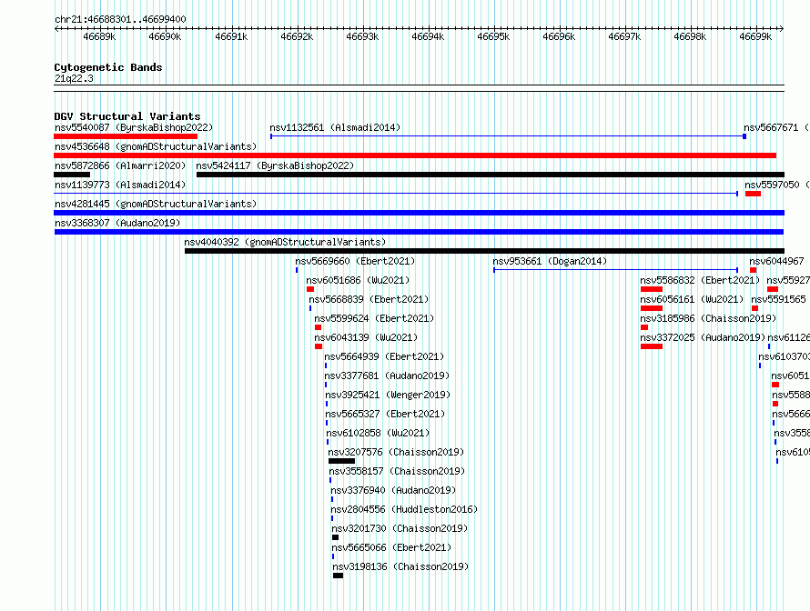810x611 pixels.
Task: Click the nsv4281445 (gnomADStructuralVariants) label
Action: pyautogui.click(x=156, y=204)
